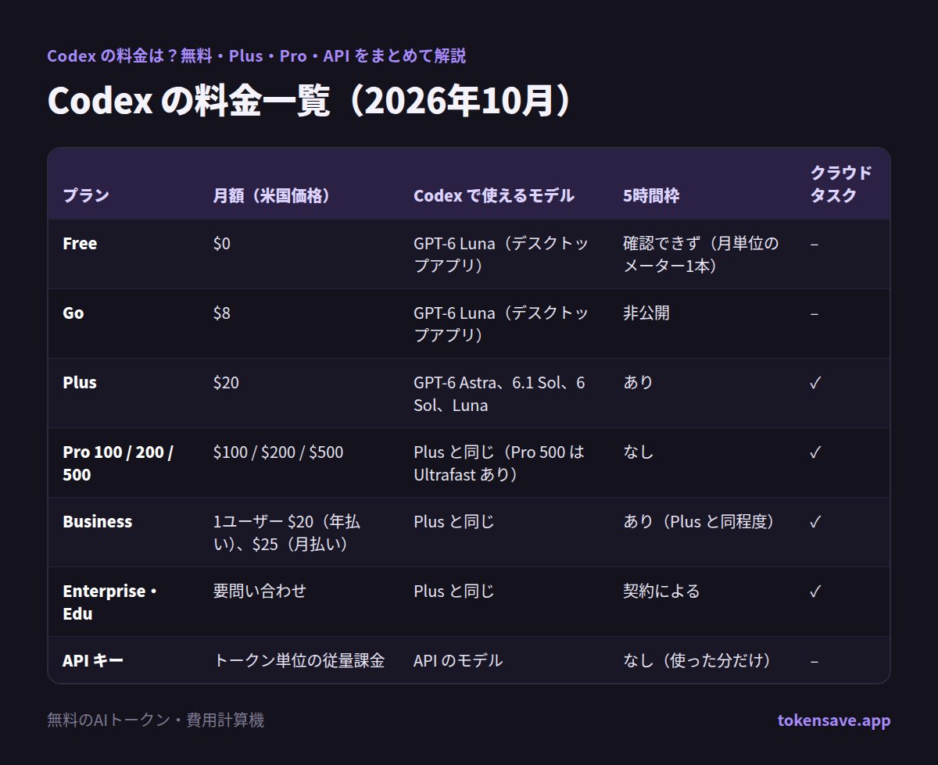
Task: Select the $0 price cell
Action: tap(222, 244)
